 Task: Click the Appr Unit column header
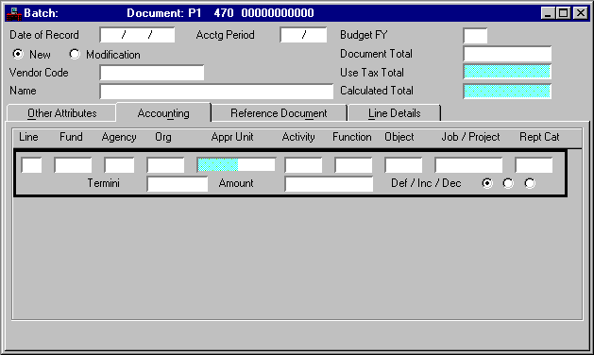point(232,137)
